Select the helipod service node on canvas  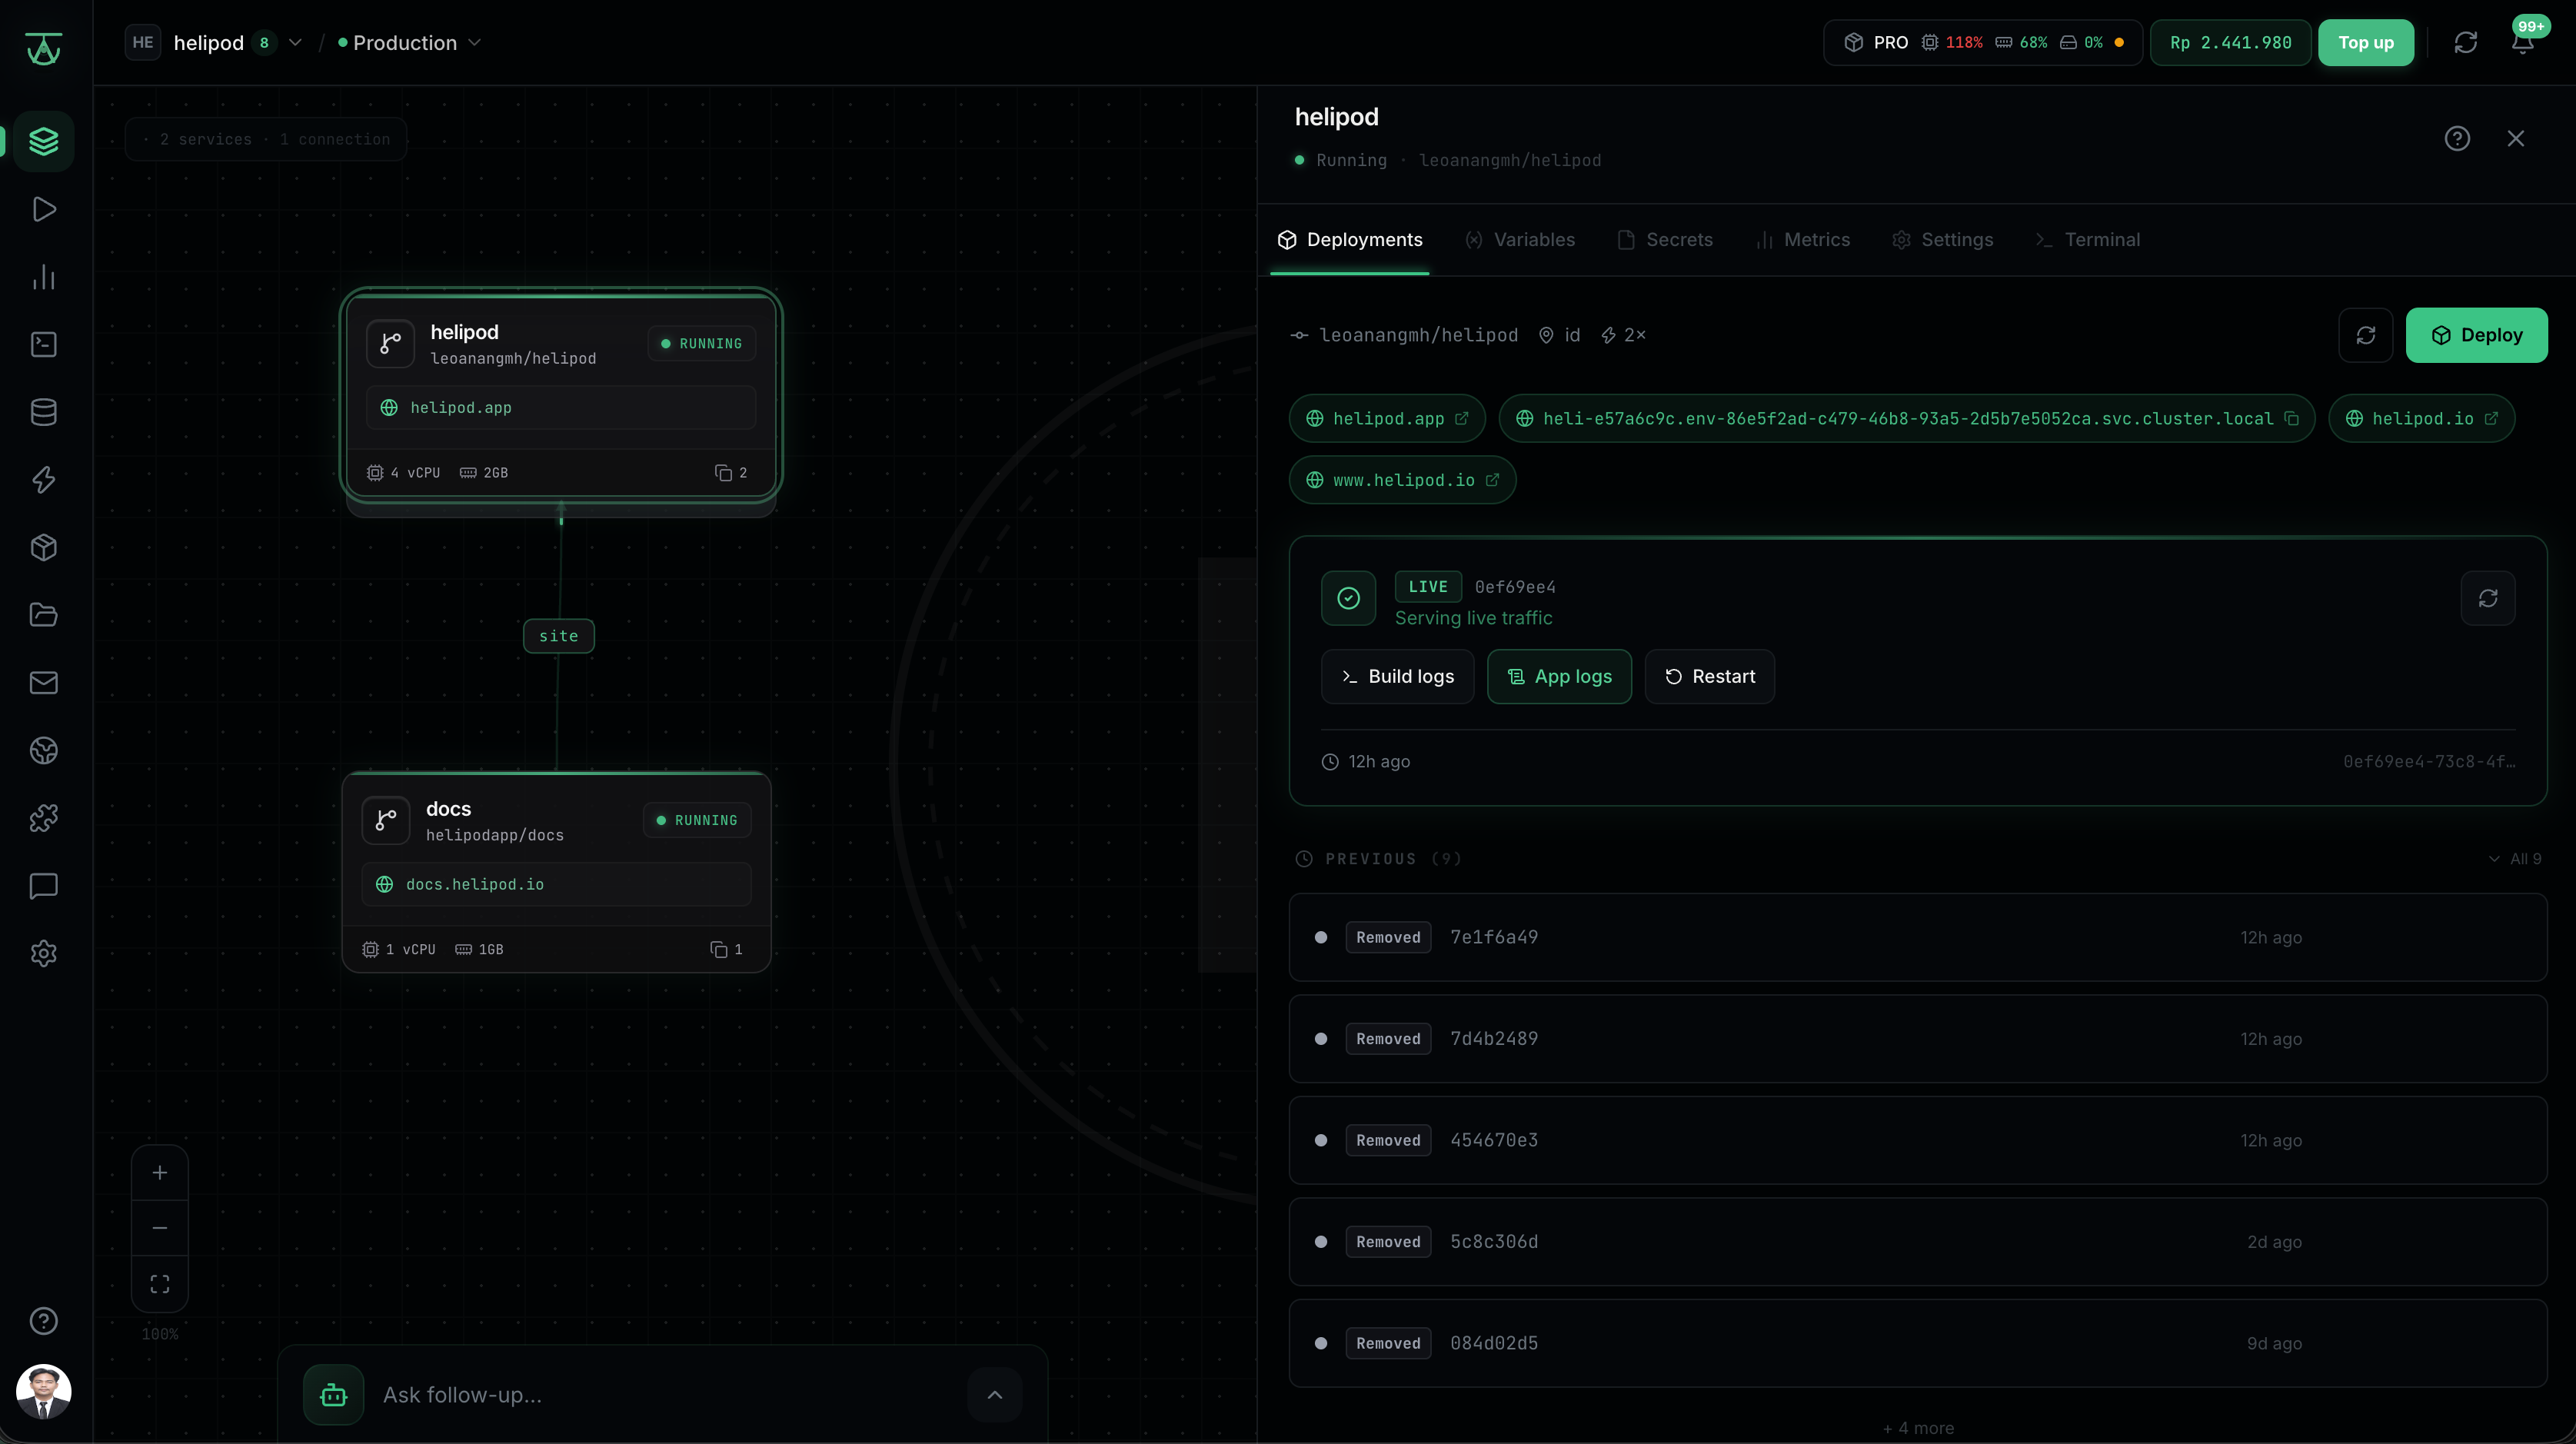pyautogui.click(x=560, y=396)
